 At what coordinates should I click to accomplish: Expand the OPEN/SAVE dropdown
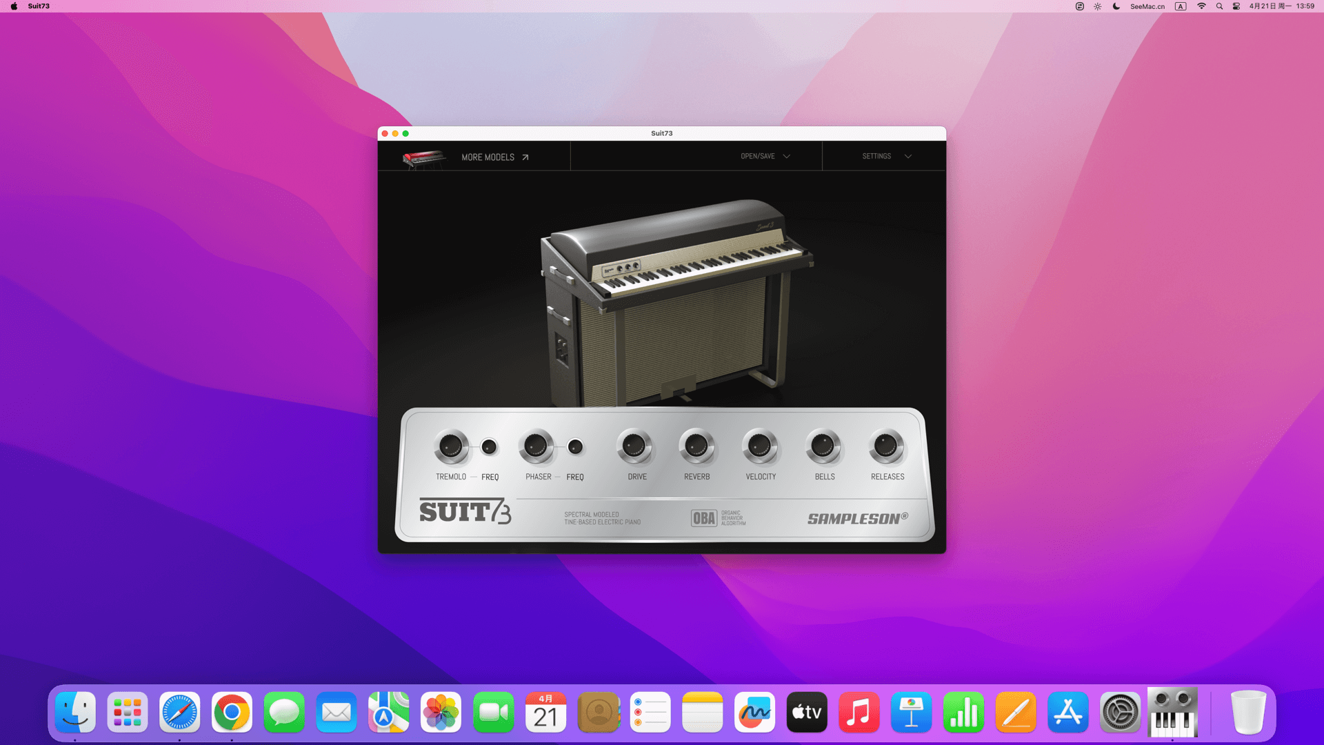[765, 157]
